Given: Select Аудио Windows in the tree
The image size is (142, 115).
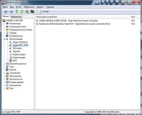Looking at the screenshot, I should point(20,42).
